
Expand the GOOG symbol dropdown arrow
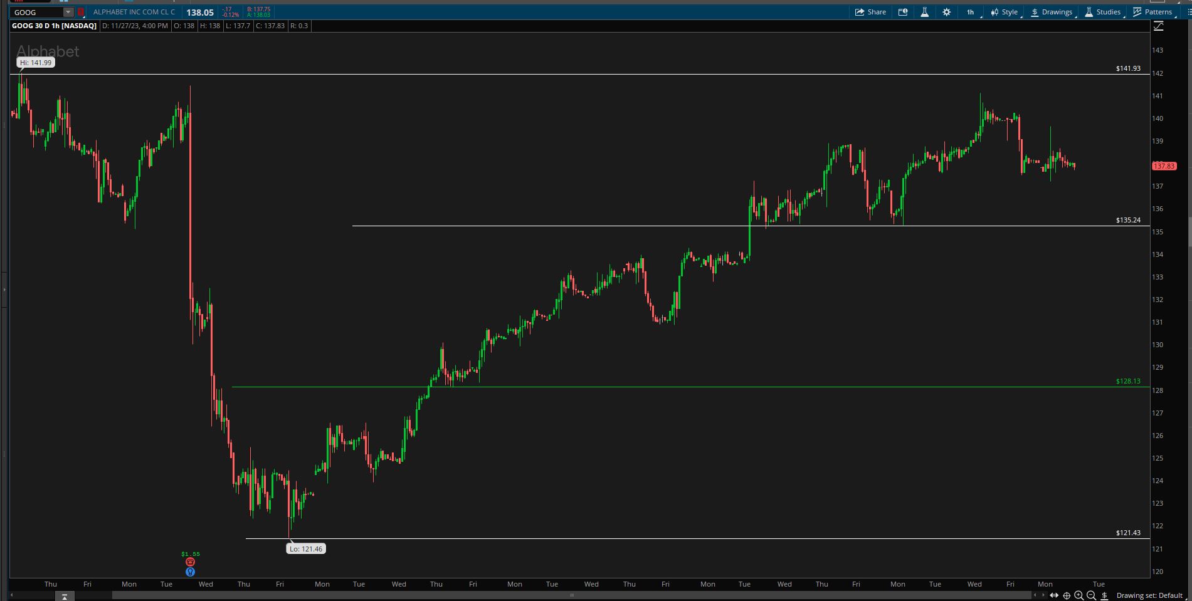68,12
